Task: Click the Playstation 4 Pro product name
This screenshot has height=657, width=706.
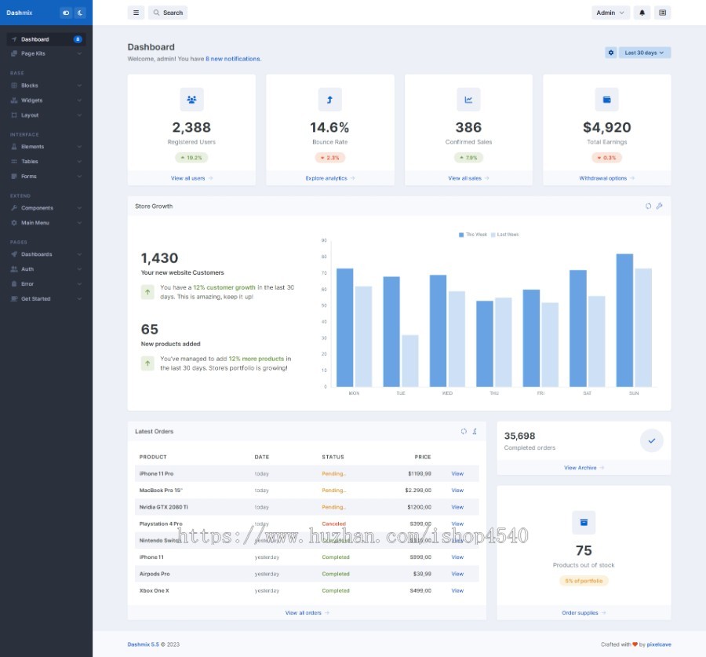Action: 161,524
